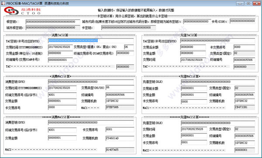Close the PBOC MAC/TAC window
Image resolution: width=262 pixels, height=158 pixels.
point(257,4)
